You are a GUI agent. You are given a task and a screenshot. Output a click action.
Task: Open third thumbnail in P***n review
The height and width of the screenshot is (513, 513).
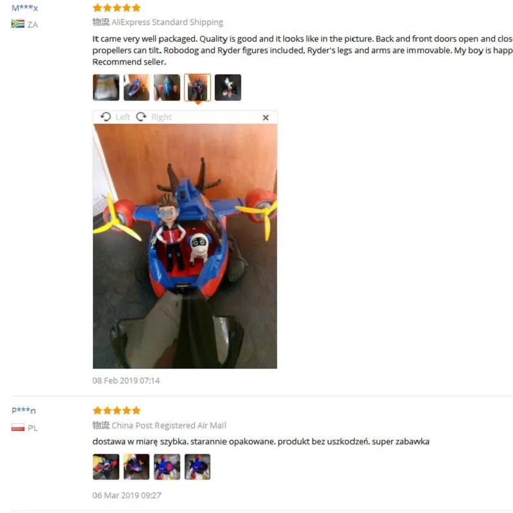[x=167, y=467]
